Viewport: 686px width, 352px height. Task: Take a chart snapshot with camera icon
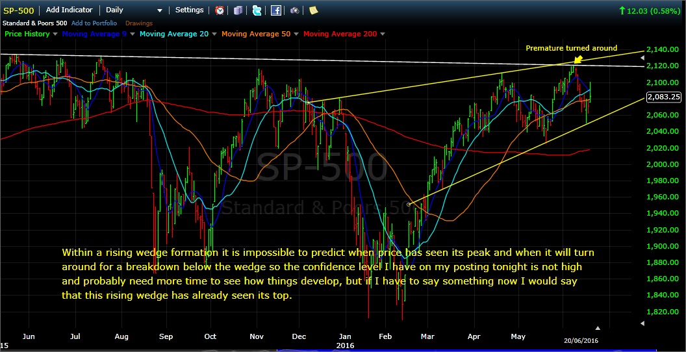(294, 10)
